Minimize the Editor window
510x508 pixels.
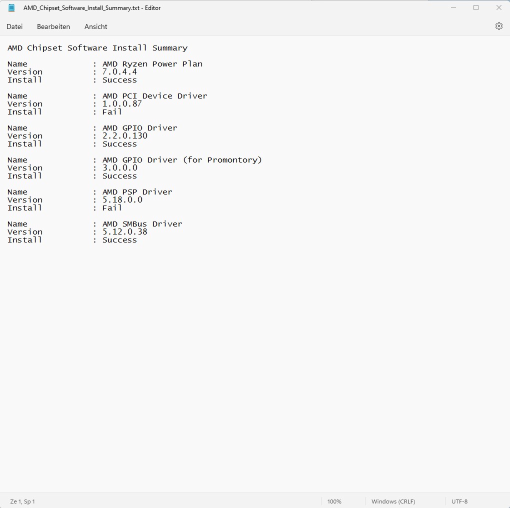coord(453,8)
